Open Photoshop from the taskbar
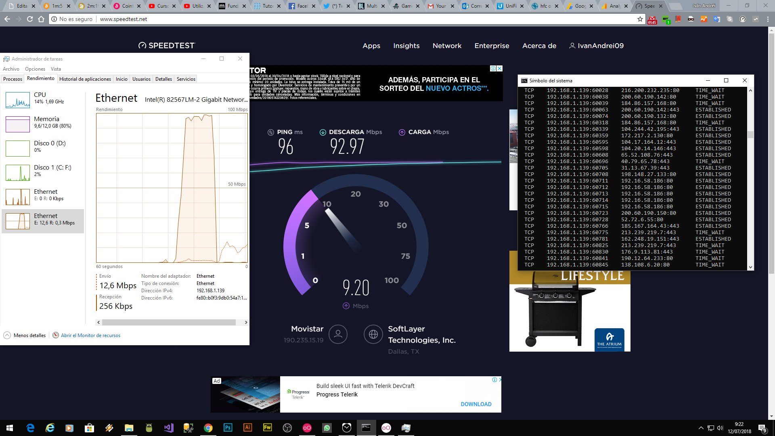Screen dimensions: 775x436 [x=228, y=428]
